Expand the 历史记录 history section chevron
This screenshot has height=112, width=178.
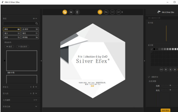point(36,106)
